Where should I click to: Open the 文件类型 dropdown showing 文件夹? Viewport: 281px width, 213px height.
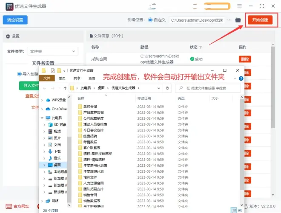53,51
